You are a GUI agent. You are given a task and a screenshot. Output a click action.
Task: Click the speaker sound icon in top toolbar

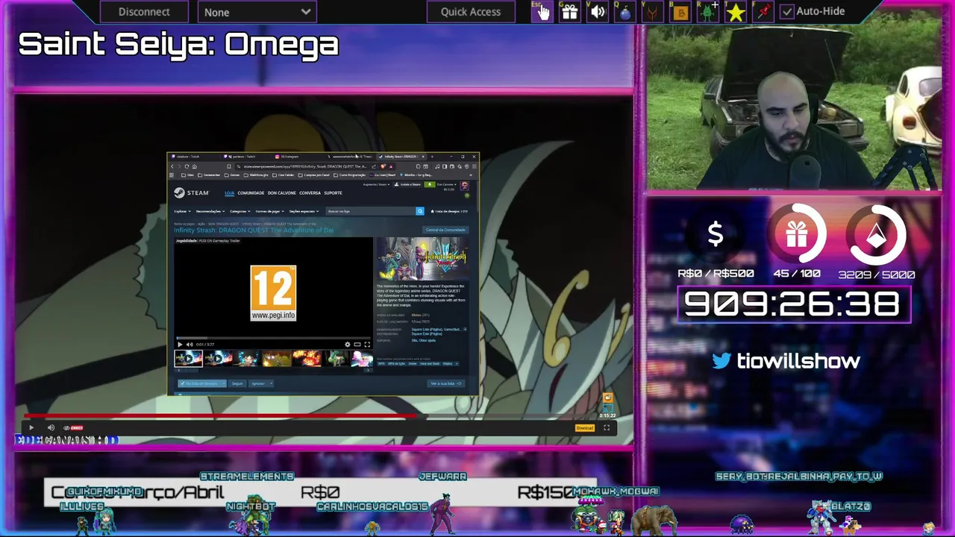[598, 11]
